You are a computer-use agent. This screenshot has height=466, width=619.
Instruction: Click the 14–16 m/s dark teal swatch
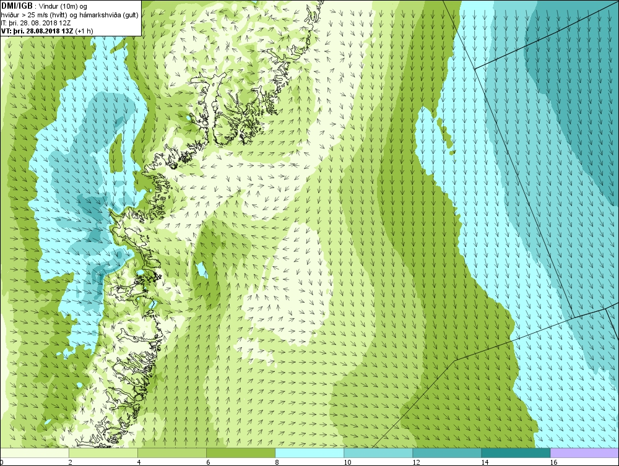[516, 453]
